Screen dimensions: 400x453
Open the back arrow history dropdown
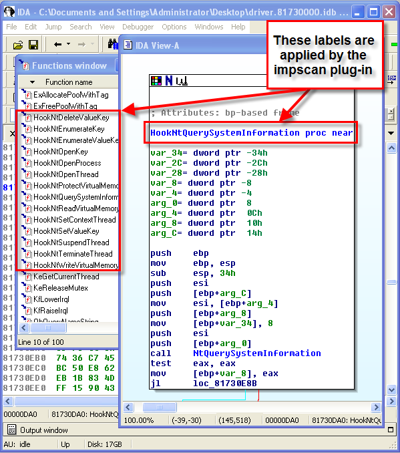point(69,44)
